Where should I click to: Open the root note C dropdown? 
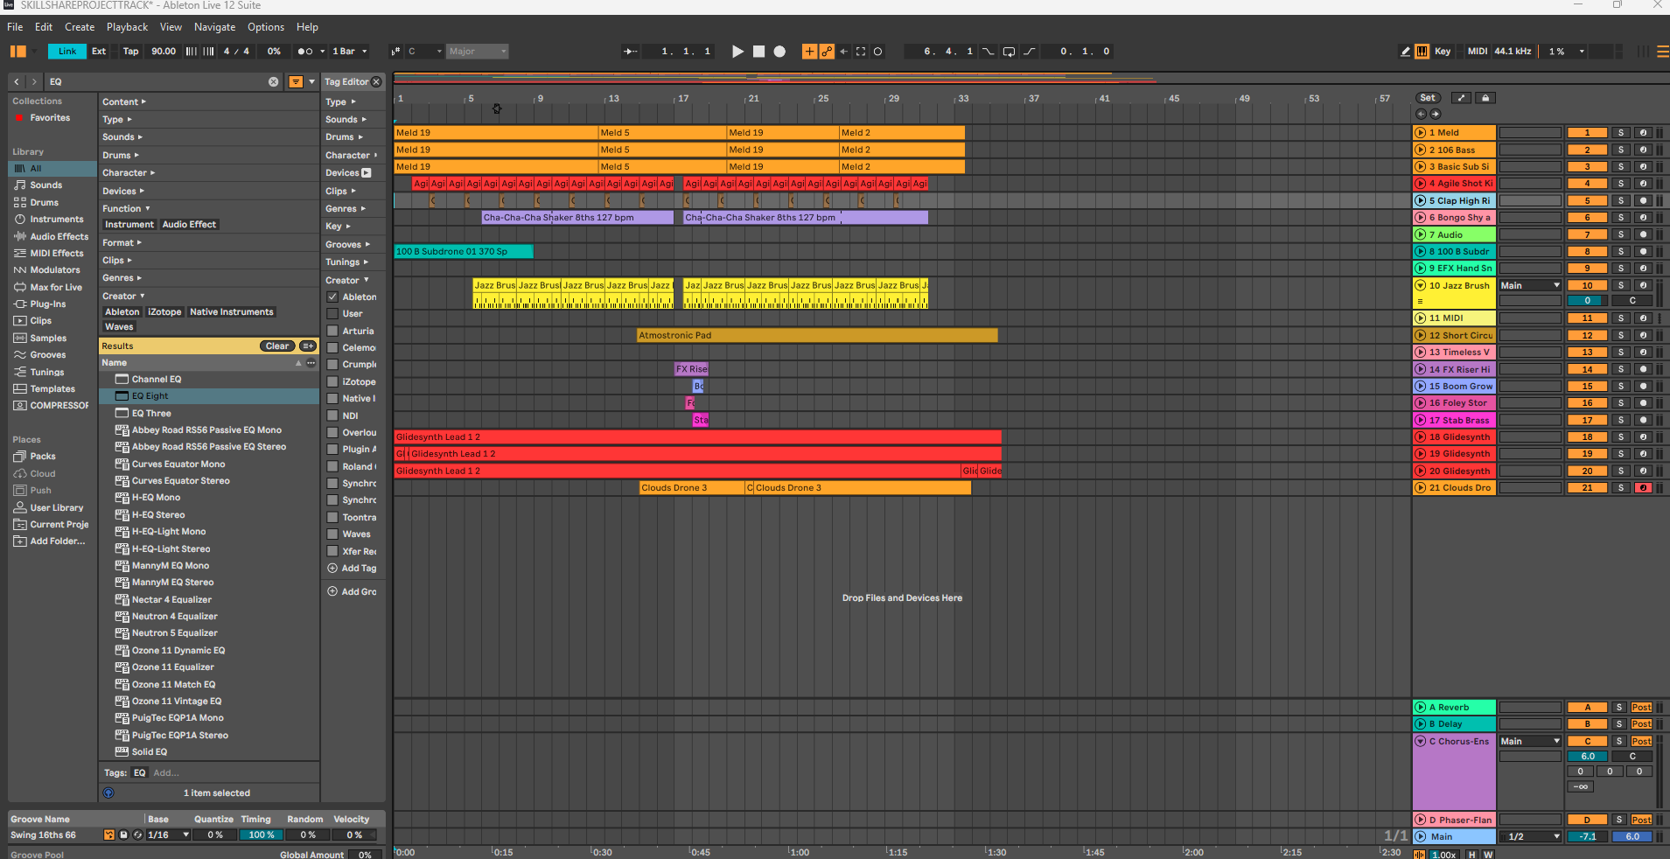425,52
